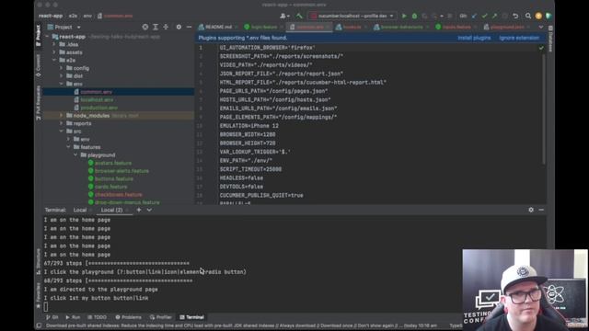Switch to Local terminal tab
The width and height of the screenshot is (589, 331).
coord(80,210)
